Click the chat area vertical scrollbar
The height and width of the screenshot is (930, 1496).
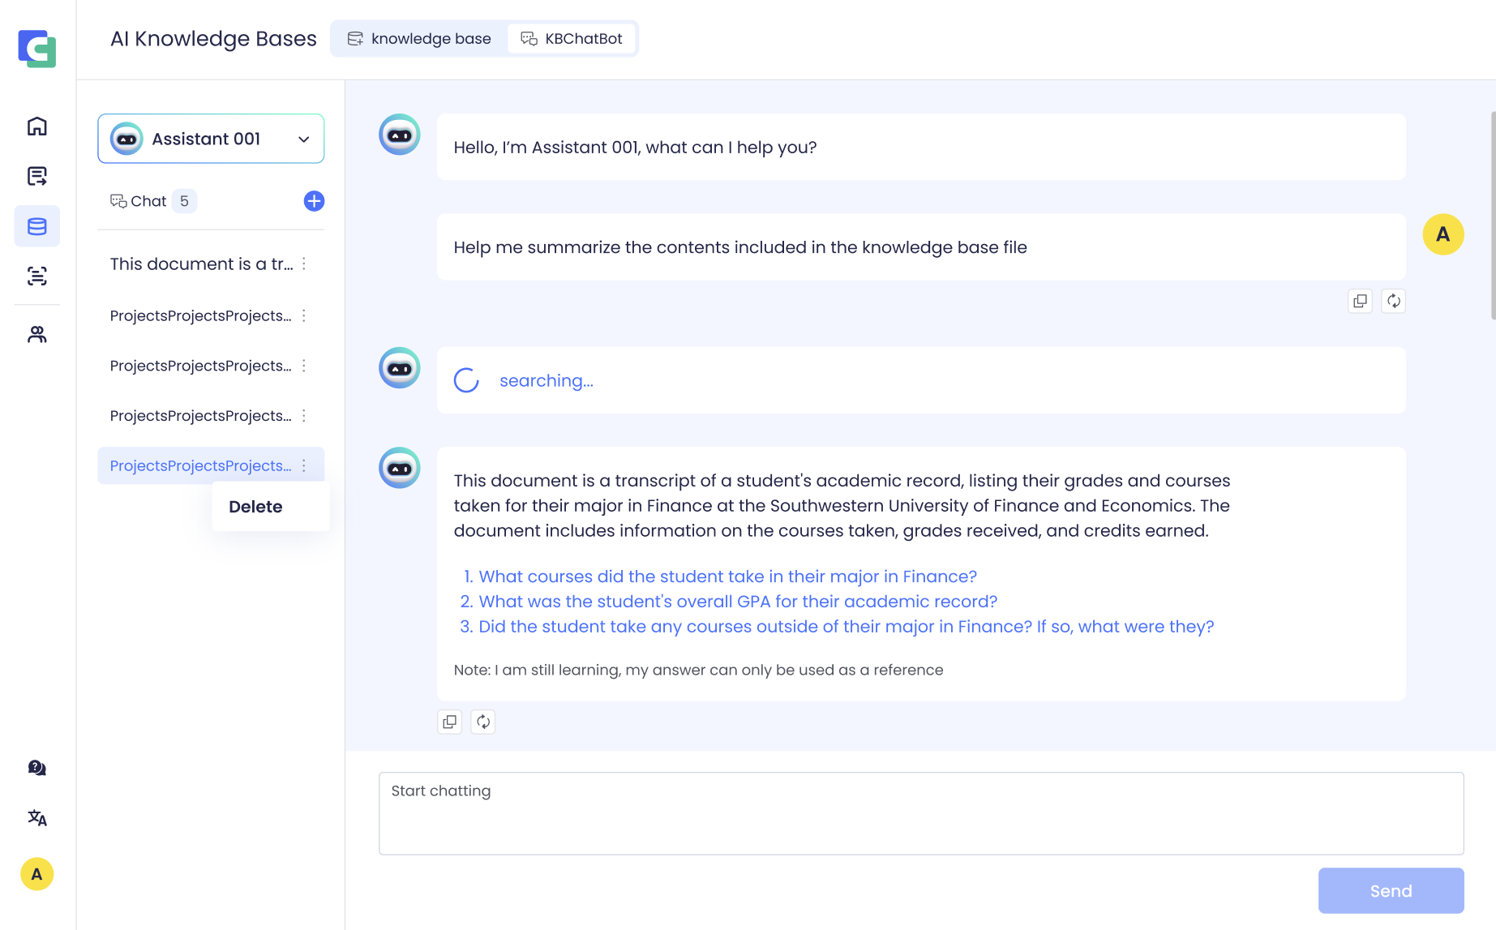click(x=1492, y=216)
